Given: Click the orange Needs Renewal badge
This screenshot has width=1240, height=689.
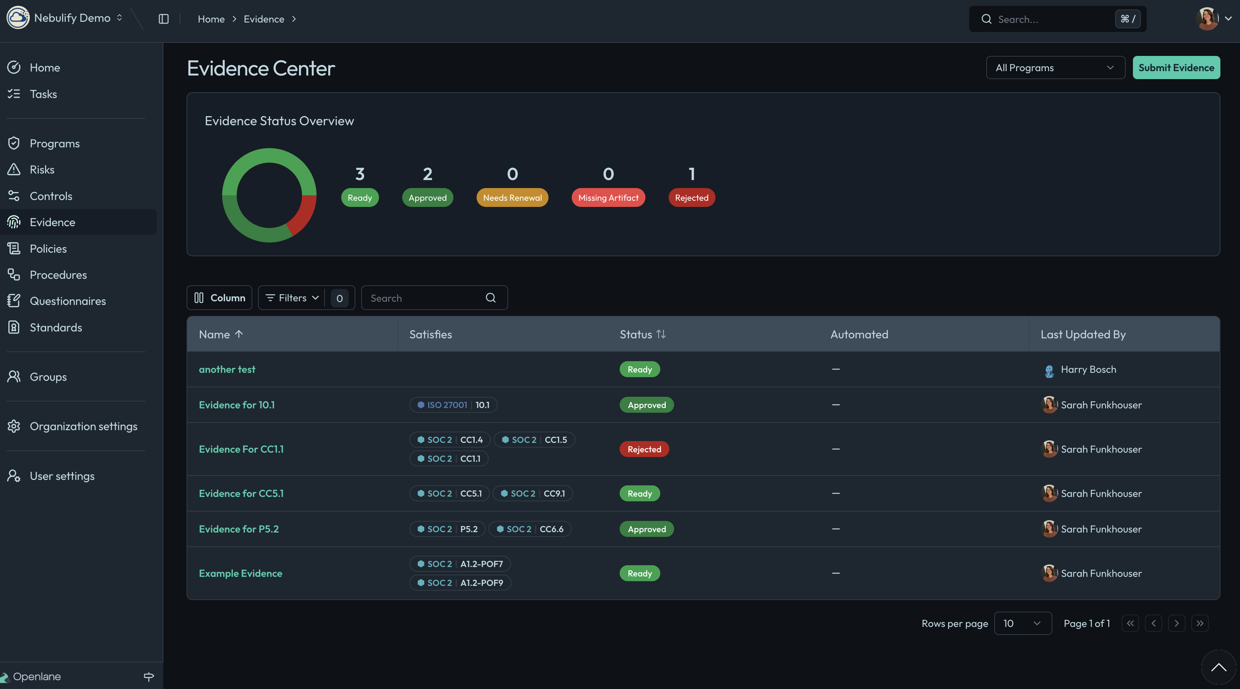Looking at the screenshot, I should (512, 197).
